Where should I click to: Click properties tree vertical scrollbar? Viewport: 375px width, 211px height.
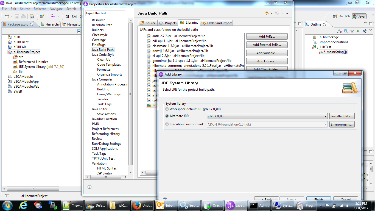[131, 93]
